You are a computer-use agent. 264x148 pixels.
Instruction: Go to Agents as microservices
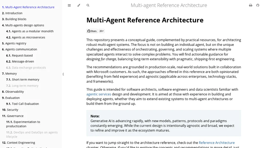pos(26,37)
